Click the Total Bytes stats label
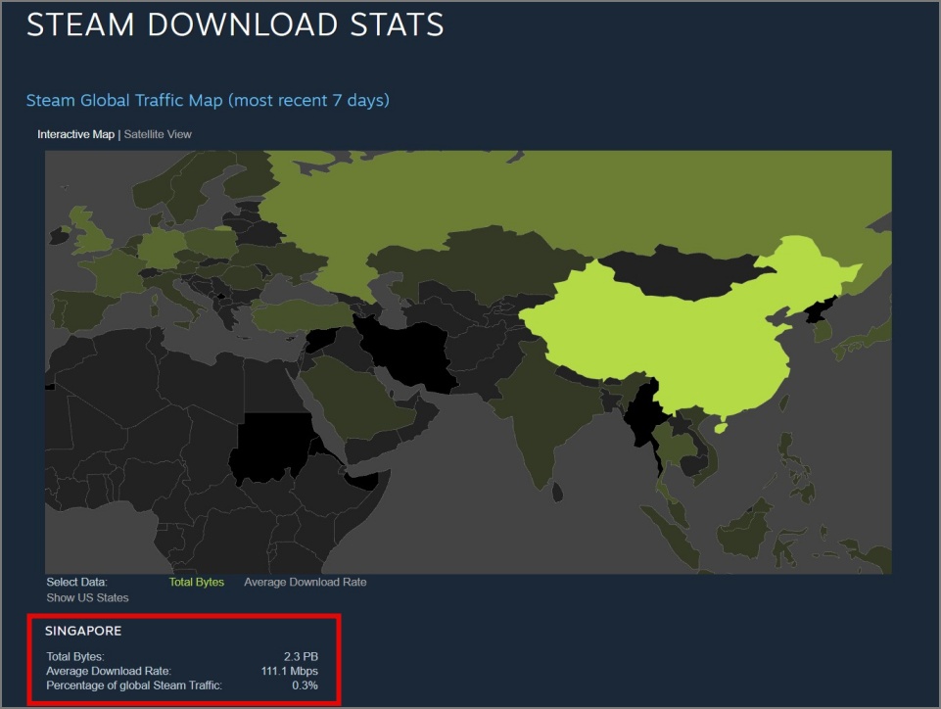 75,657
